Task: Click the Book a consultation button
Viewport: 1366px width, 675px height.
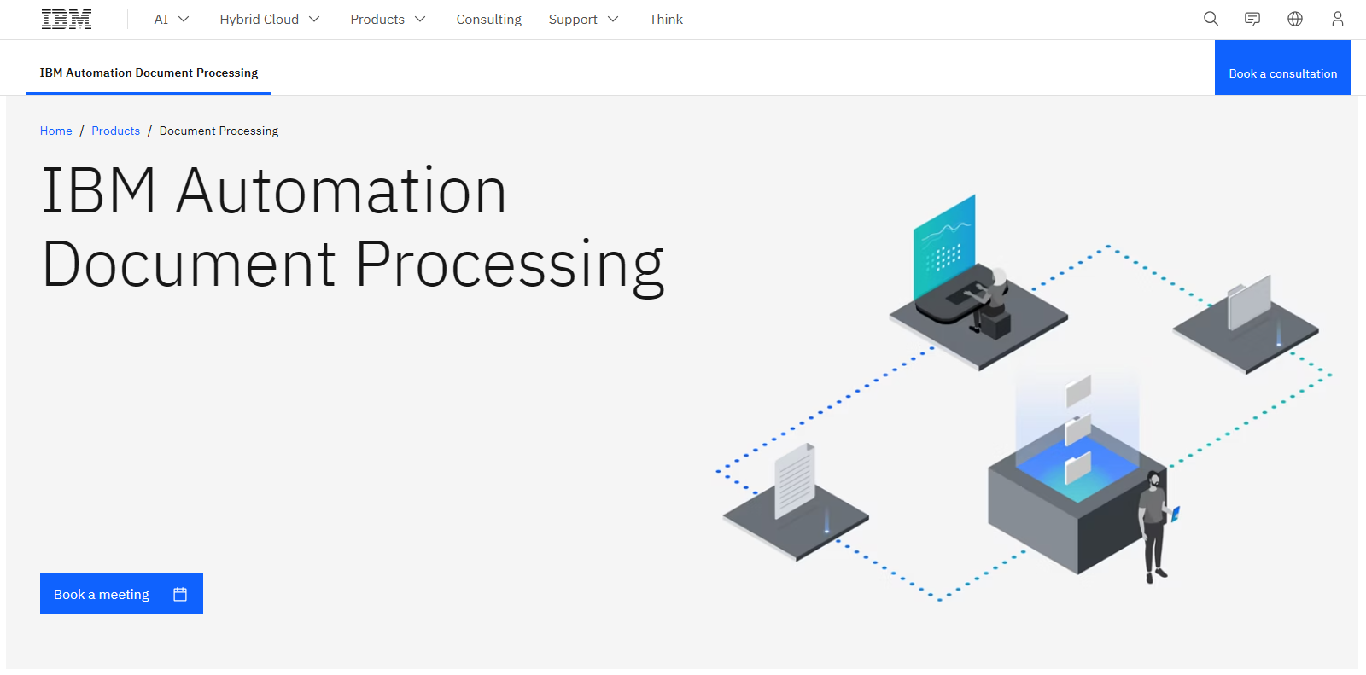Action: [x=1282, y=67]
